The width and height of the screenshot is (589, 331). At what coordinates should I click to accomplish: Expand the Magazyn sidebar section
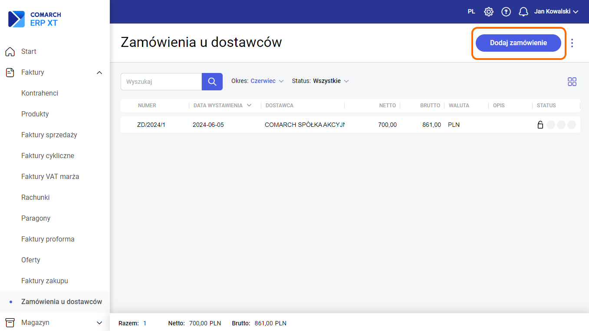pyautogui.click(x=99, y=323)
